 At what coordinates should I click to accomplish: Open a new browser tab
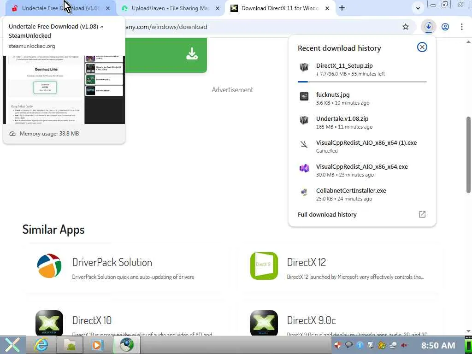(342, 8)
